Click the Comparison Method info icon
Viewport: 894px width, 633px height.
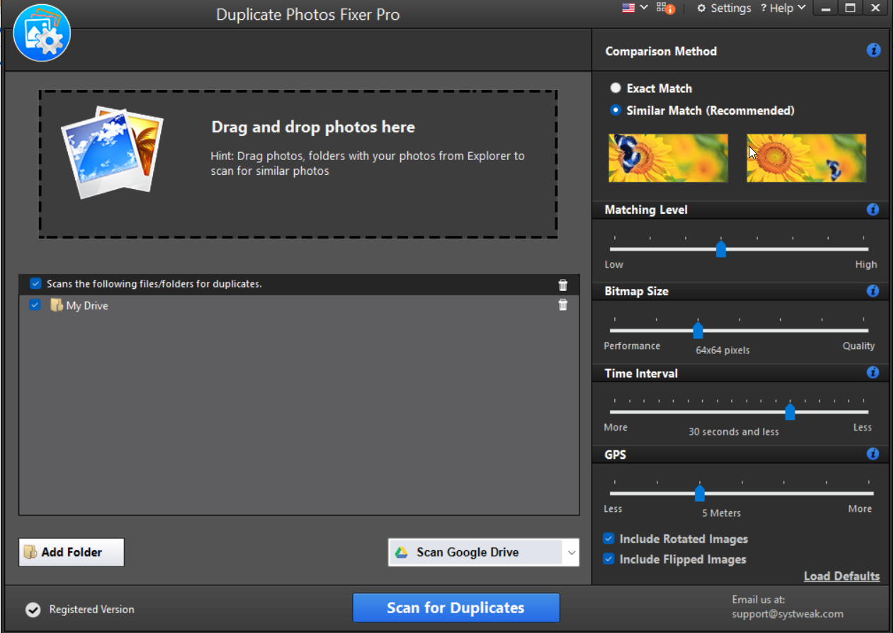point(873,50)
